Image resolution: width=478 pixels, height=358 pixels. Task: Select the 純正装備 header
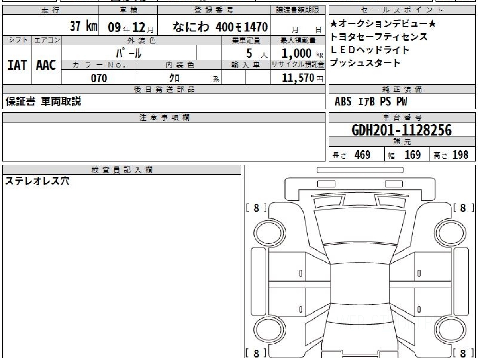coord(402,89)
